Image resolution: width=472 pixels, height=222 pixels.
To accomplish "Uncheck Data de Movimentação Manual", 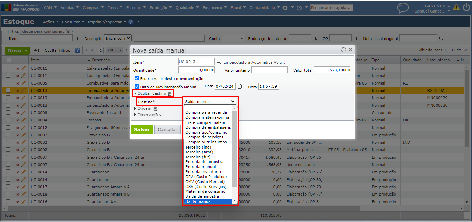I will coord(137,87).
